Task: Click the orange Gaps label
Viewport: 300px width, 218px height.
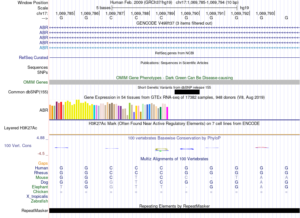Action: pos(43,163)
